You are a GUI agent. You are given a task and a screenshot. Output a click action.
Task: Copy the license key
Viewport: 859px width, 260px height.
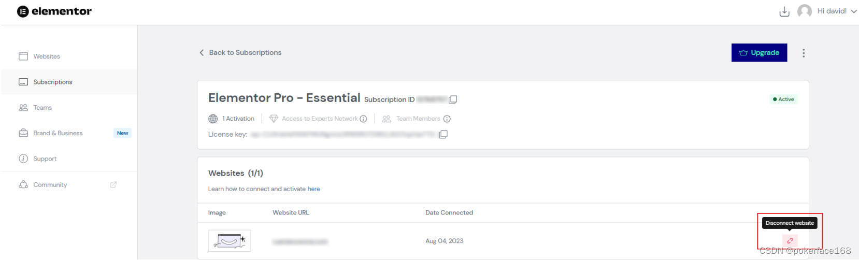443,135
